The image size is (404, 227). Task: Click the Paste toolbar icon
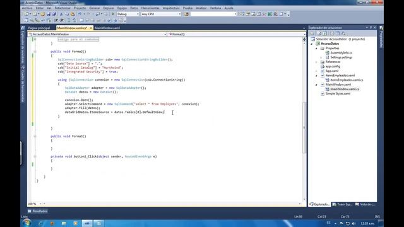pyautogui.click(x=73, y=14)
